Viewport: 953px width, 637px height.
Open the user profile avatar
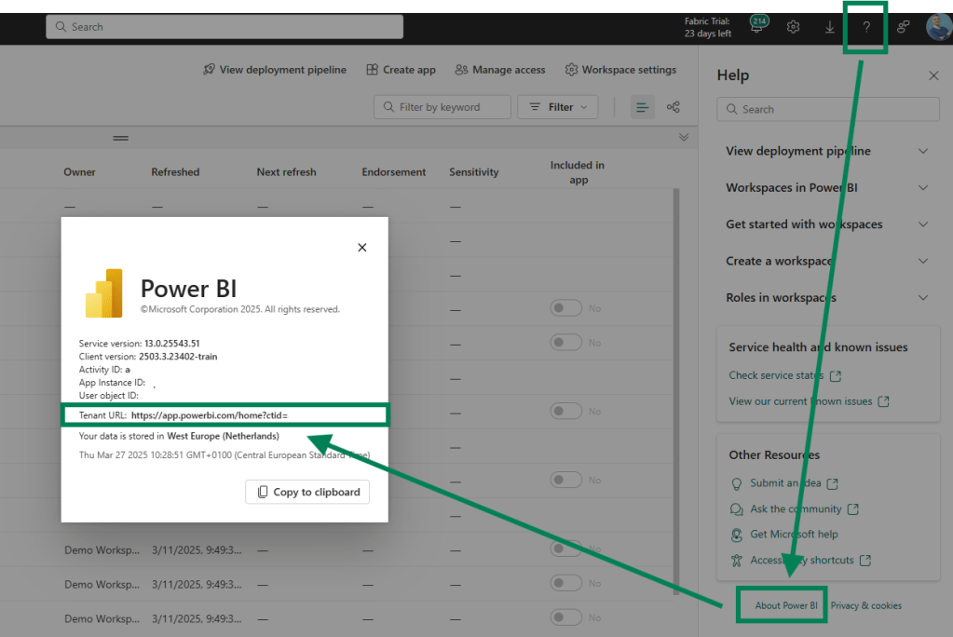tap(938, 27)
